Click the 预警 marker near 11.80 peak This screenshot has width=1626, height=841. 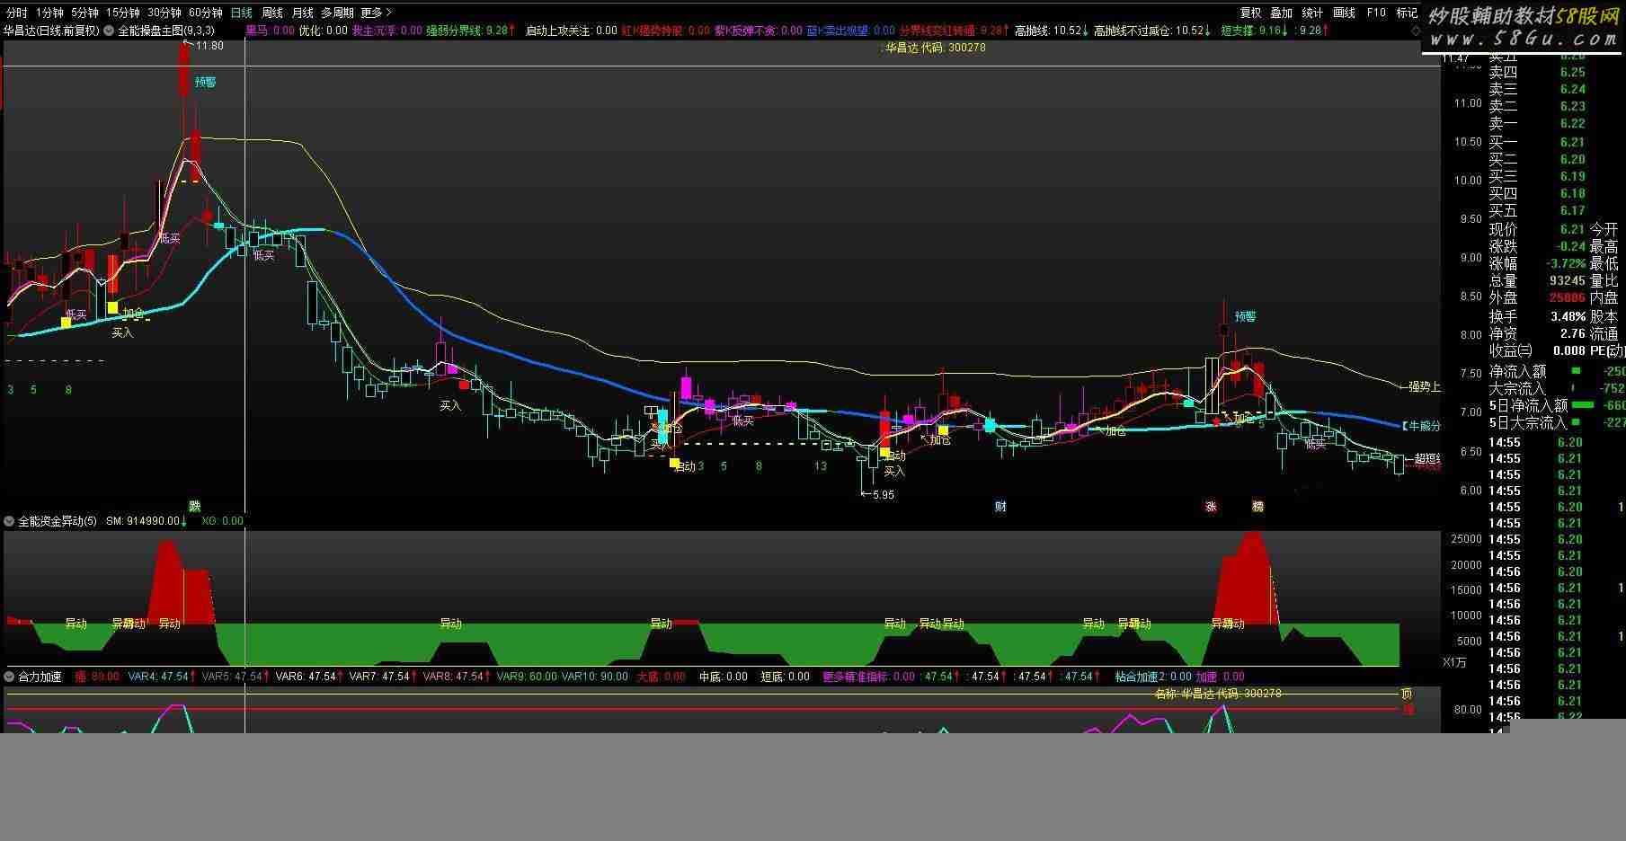click(205, 82)
